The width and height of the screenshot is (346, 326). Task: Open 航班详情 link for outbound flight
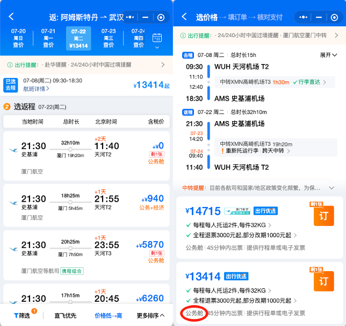36,89
